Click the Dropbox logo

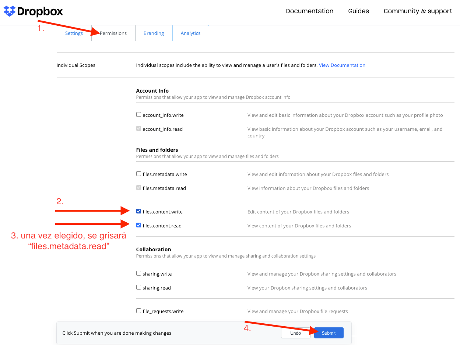[33, 11]
